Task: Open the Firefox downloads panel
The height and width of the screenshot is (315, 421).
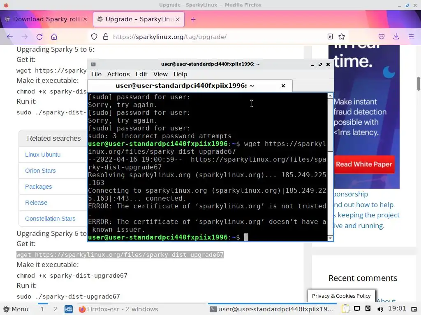Action: pyautogui.click(x=396, y=37)
